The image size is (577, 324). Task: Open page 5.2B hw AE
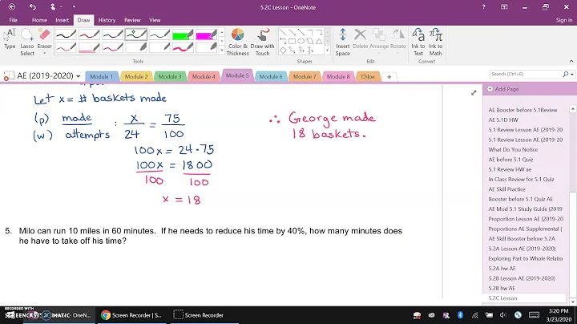pyautogui.click(x=502, y=288)
